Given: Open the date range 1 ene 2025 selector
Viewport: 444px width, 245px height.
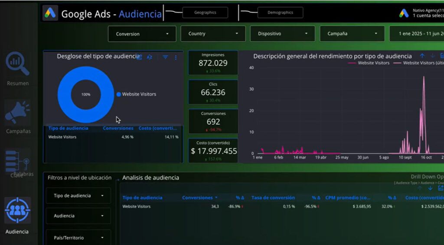Looking at the screenshot, I should (x=417, y=33).
